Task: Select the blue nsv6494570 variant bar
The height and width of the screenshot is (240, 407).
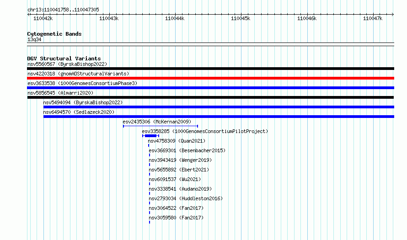Action: 219,117
